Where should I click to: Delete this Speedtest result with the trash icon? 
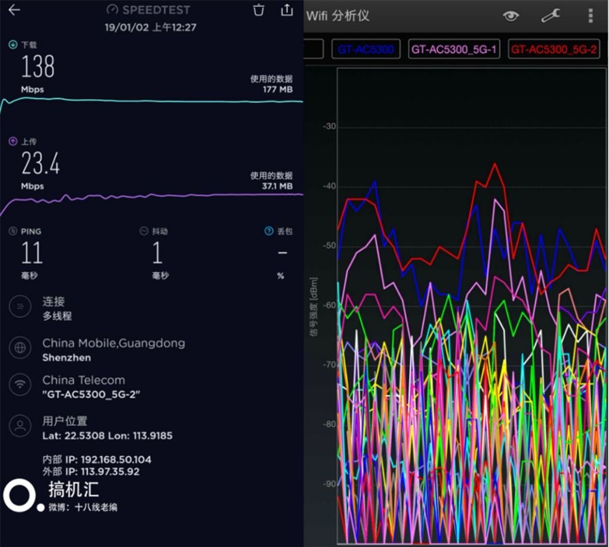click(259, 10)
